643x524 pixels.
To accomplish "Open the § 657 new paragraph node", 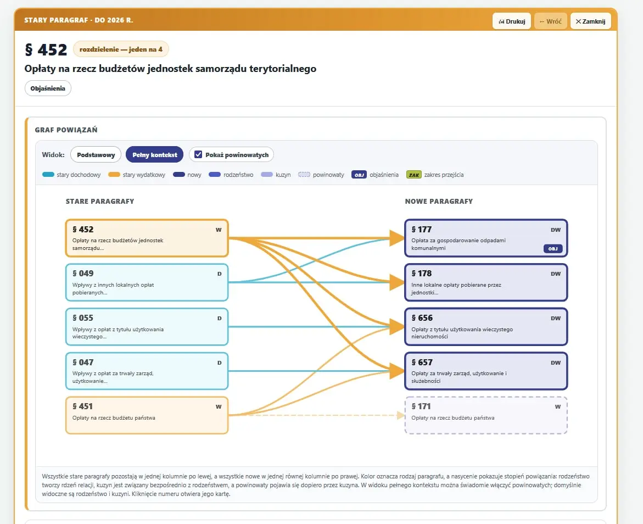I will tap(486, 371).
